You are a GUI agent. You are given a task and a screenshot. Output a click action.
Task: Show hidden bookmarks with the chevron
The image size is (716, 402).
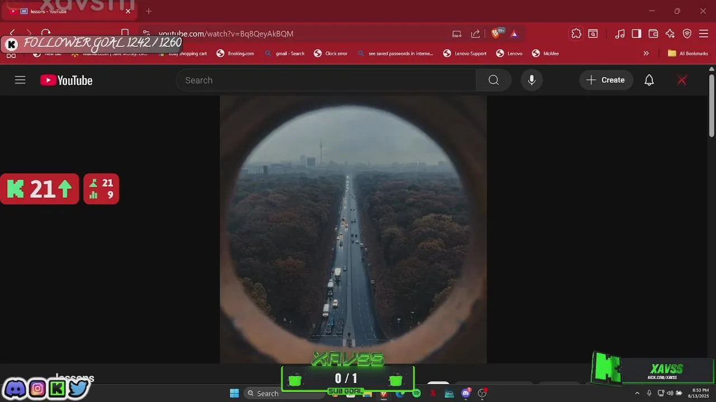[646, 54]
